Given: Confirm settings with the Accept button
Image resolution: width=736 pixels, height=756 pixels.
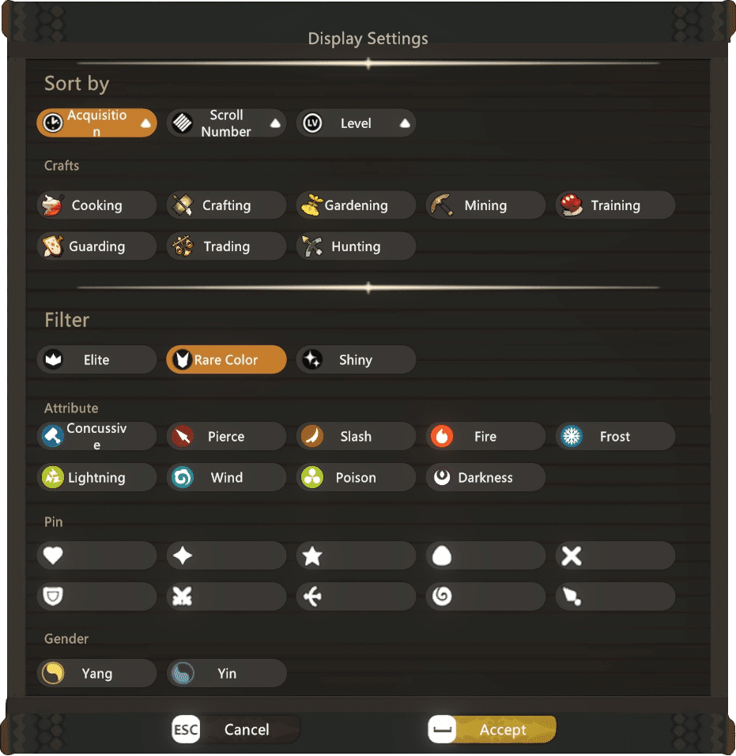Looking at the screenshot, I should coord(493,729).
